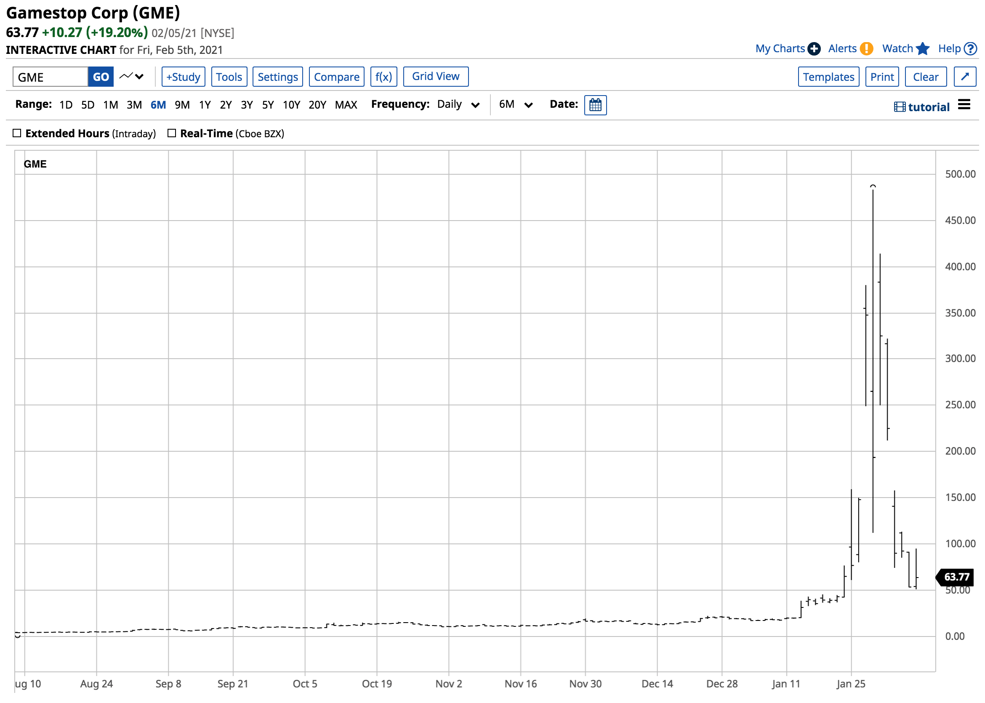Click the Jan 25 date axis label

[x=850, y=684]
